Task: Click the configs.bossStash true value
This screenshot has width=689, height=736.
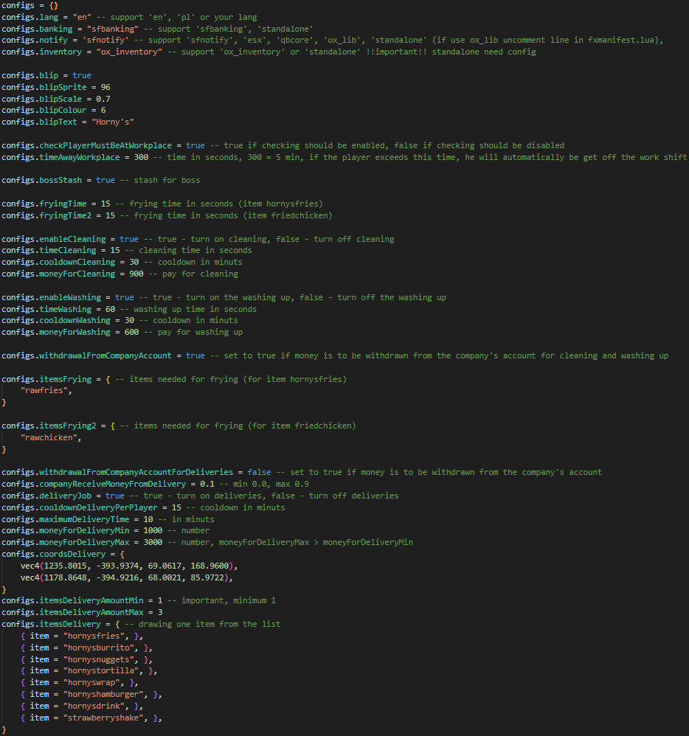Action: 105,180
